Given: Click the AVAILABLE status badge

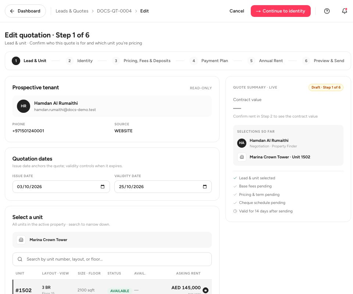Looking at the screenshot, I should click(x=120, y=291).
